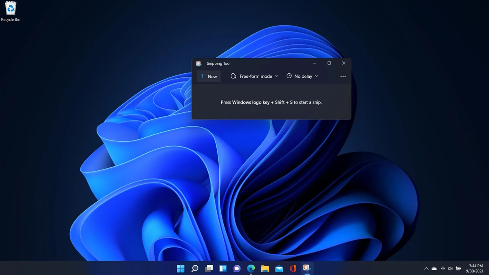Open the clock showing 3:44 PM
This screenshot has width=489, height=275.
(475, 268)
